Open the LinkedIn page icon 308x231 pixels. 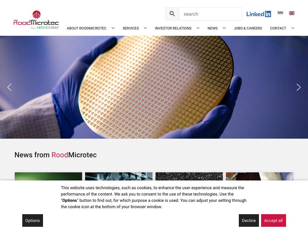[259, 14]
